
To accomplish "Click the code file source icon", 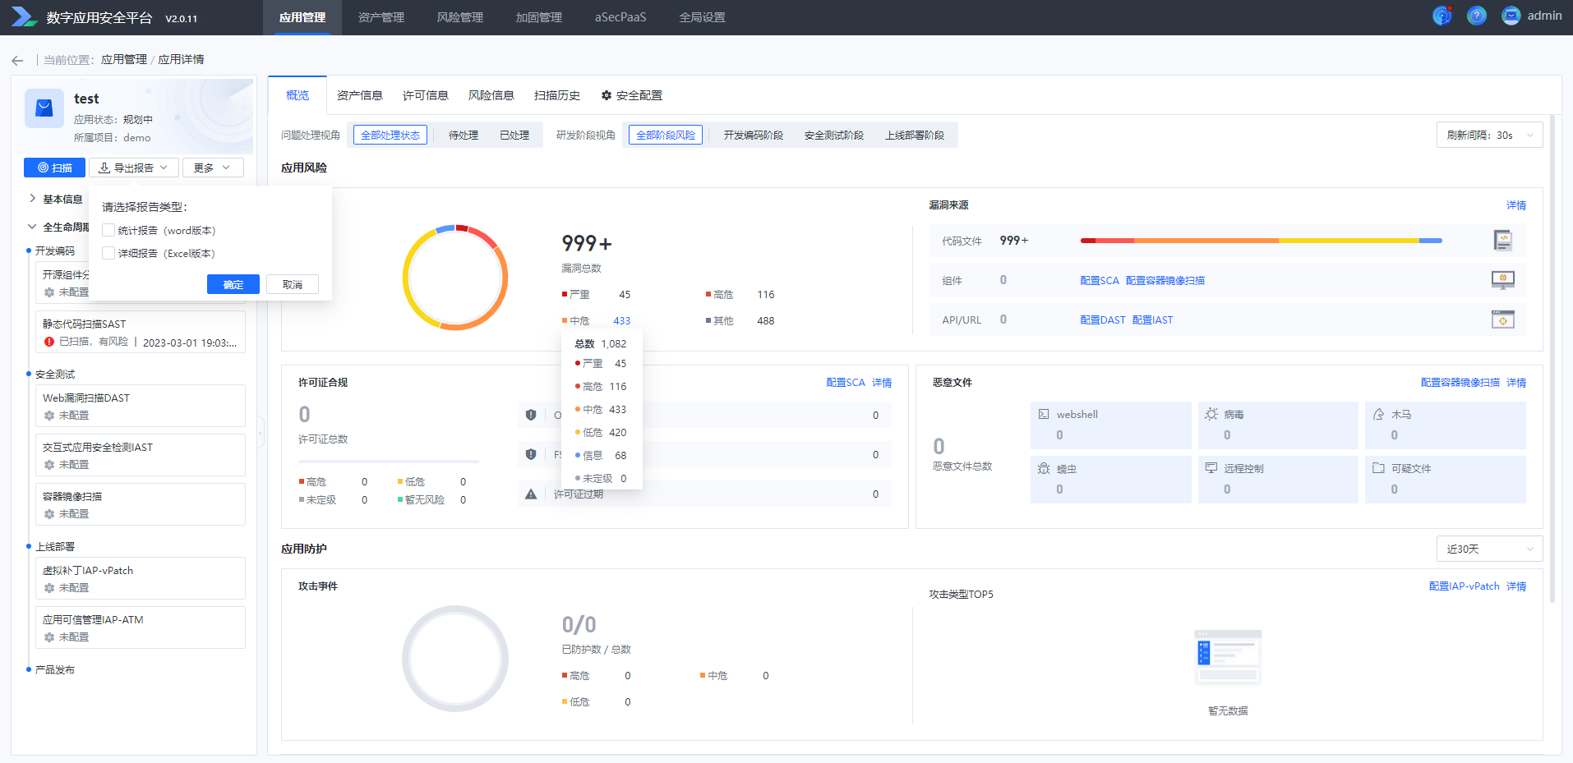I will tap(1502, 241).
